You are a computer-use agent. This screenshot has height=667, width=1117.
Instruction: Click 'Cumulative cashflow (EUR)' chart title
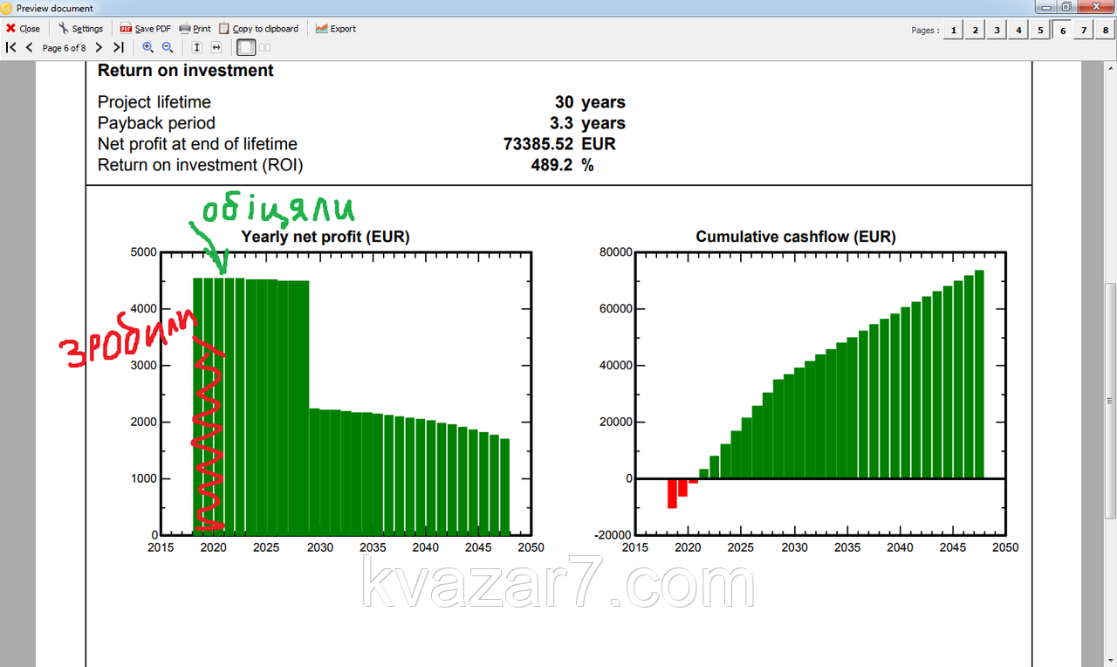(796, 237)
